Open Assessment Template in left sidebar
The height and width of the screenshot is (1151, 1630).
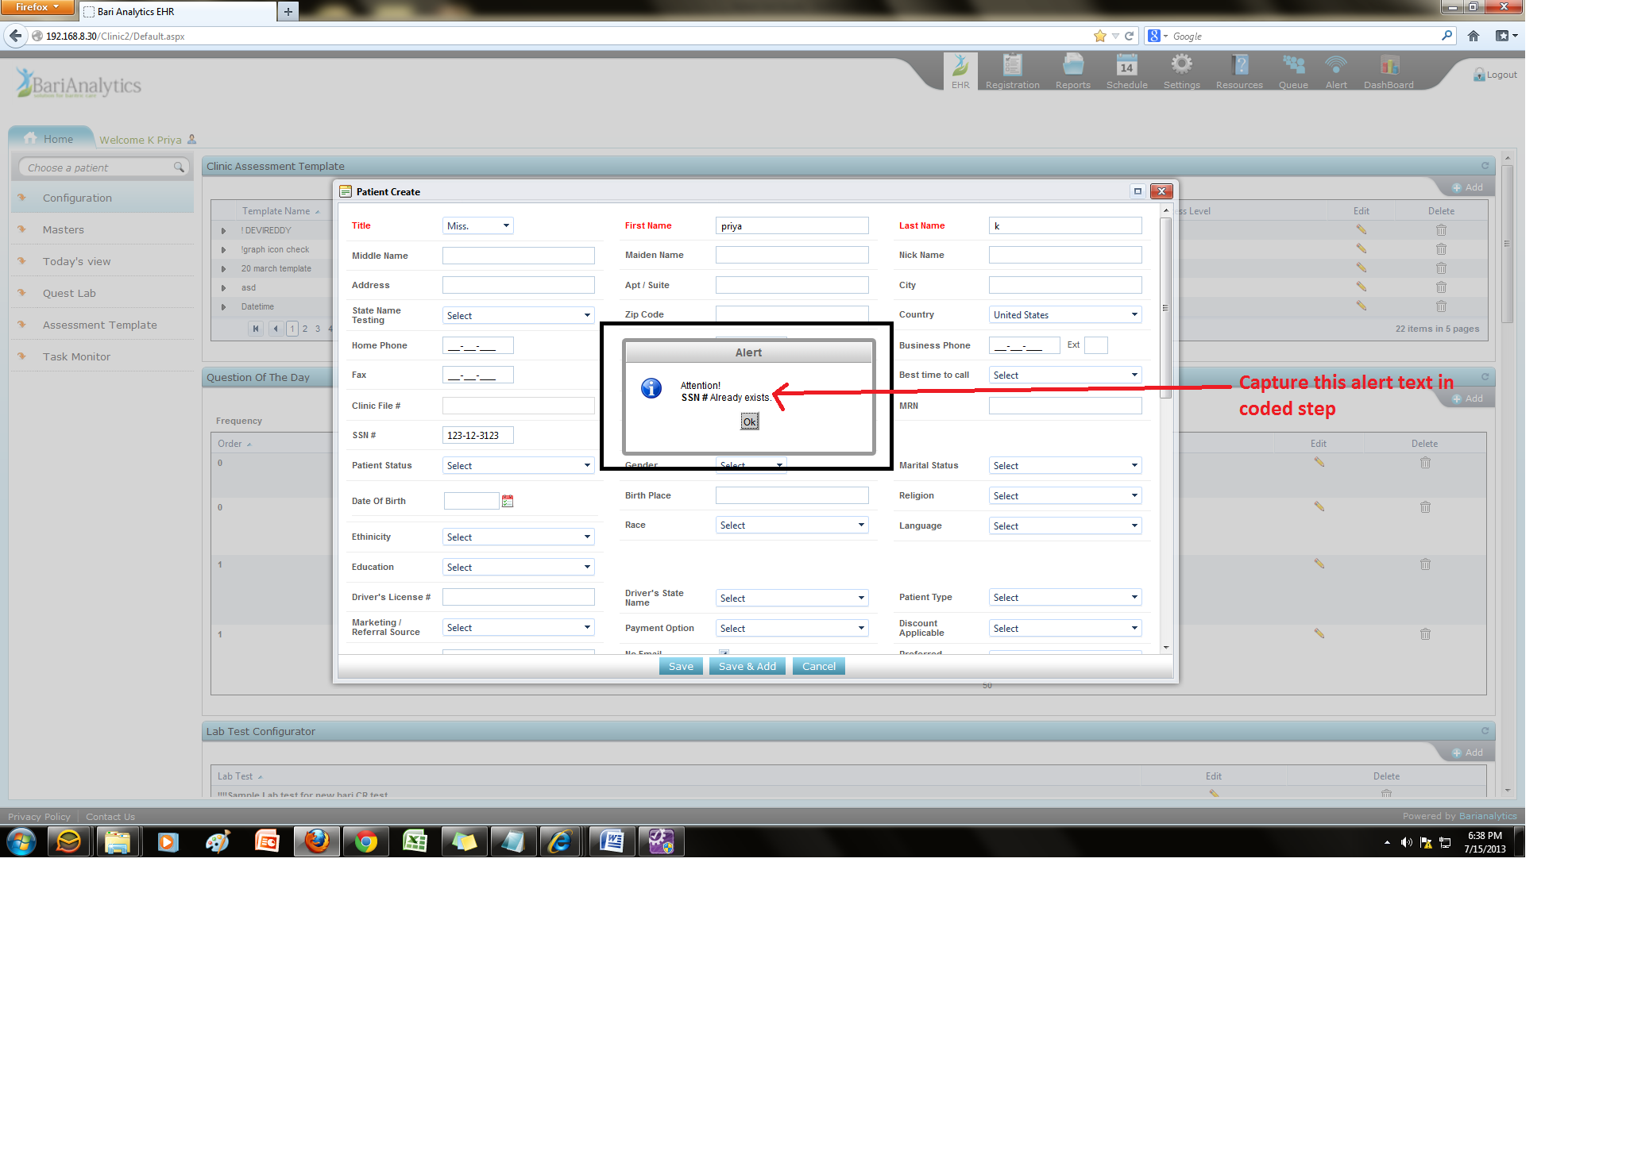coord(100,325)
